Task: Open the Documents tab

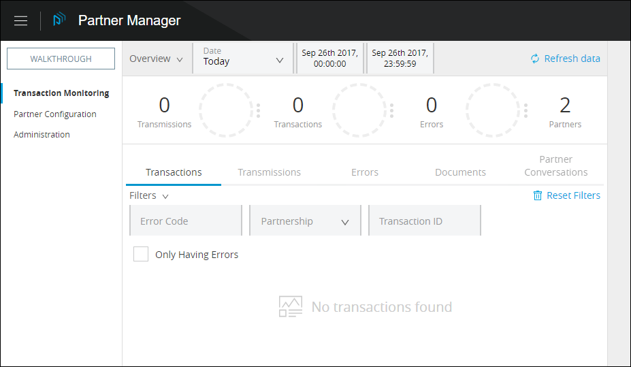Action: point(460,172)
